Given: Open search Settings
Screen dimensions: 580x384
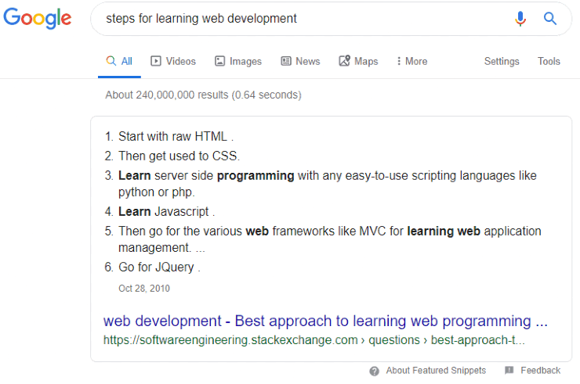Looking at the screenshot, I should pyautogui.click(x=502, y=61).
